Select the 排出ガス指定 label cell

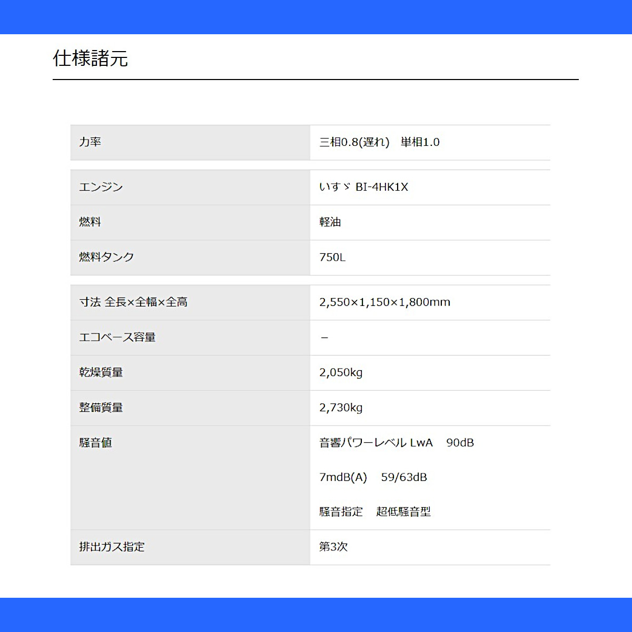pos(190,547)
